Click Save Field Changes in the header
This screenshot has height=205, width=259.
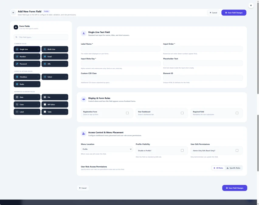click(234, 13)
